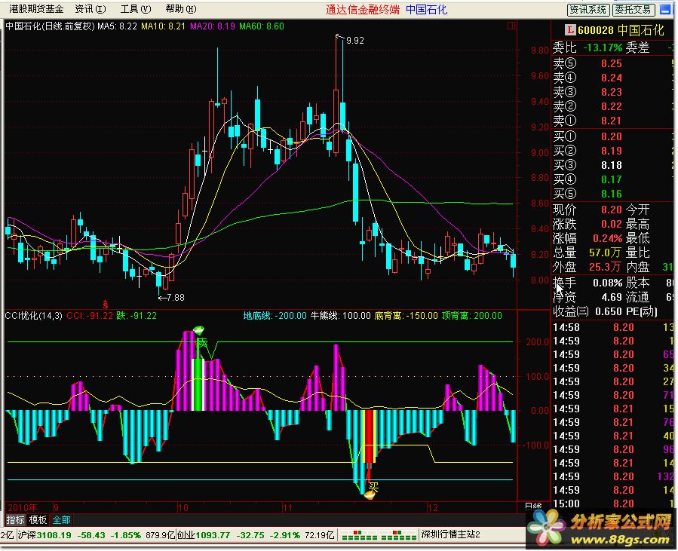
Task: Open the 港股期货基金 menu
Action: (x=36, y=8)
